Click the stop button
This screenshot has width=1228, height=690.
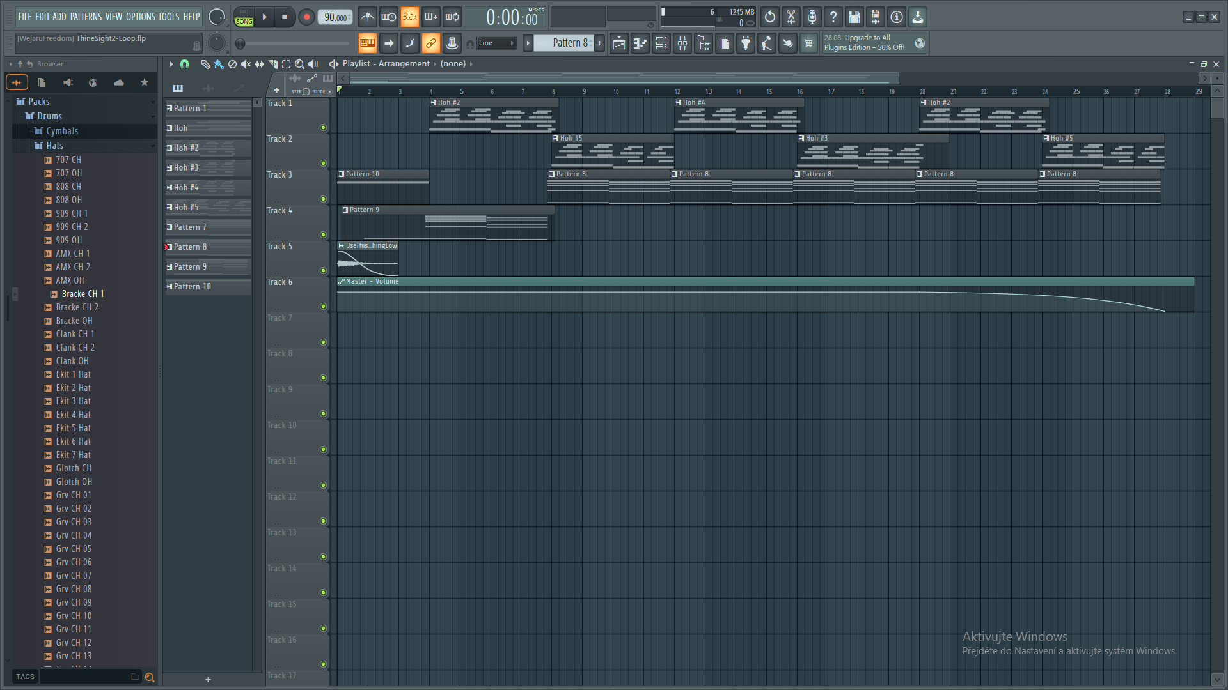click(x=285, y=17)
